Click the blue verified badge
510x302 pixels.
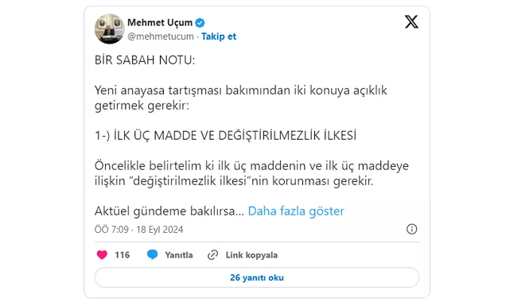(200, 23)
